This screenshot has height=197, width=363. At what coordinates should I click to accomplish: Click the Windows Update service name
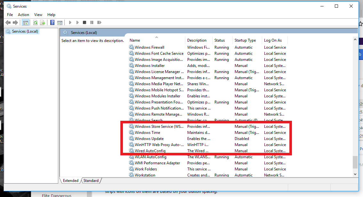149,139
